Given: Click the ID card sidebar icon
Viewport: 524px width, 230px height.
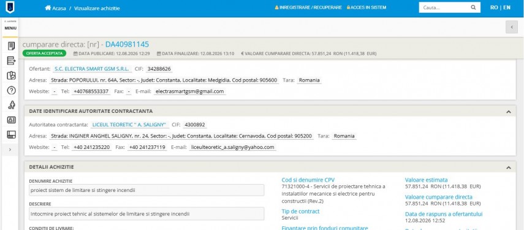Looking at the screenshot, I should [x=11, y=120].
